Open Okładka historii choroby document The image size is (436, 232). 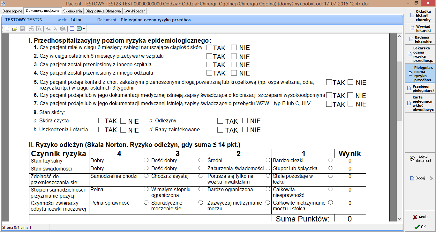coord(421,16)
